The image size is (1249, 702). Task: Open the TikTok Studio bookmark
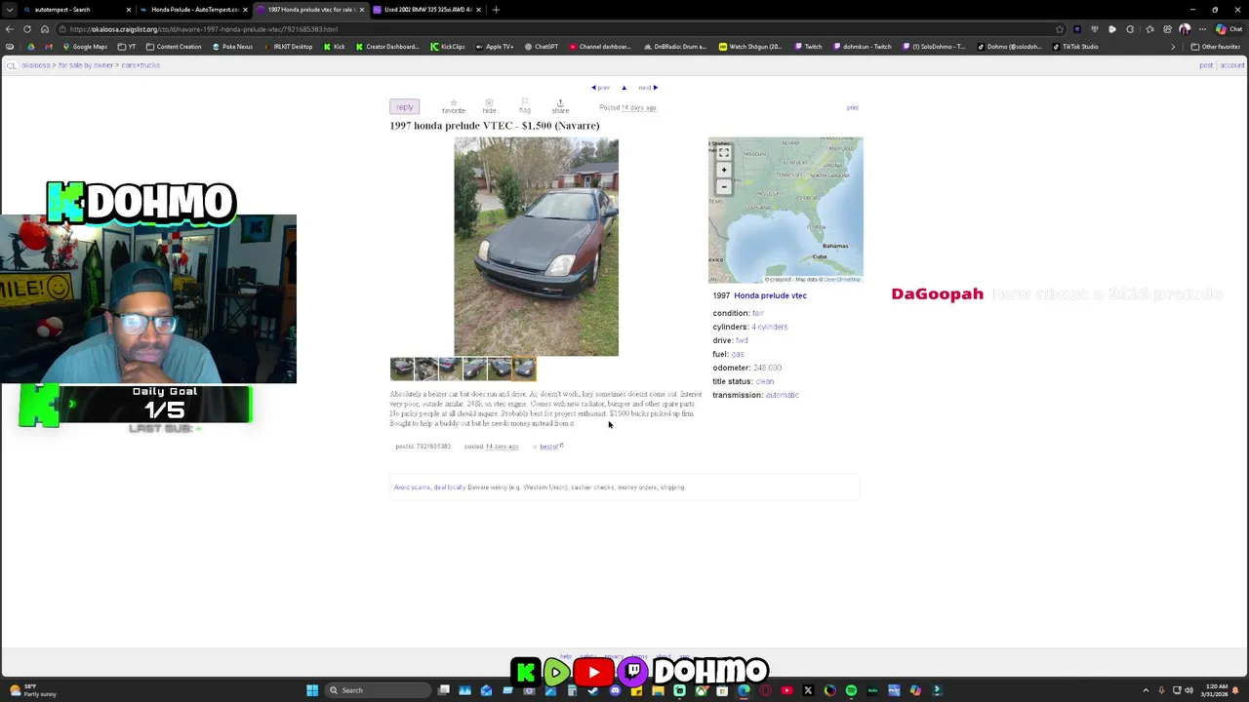point(1074,47)
